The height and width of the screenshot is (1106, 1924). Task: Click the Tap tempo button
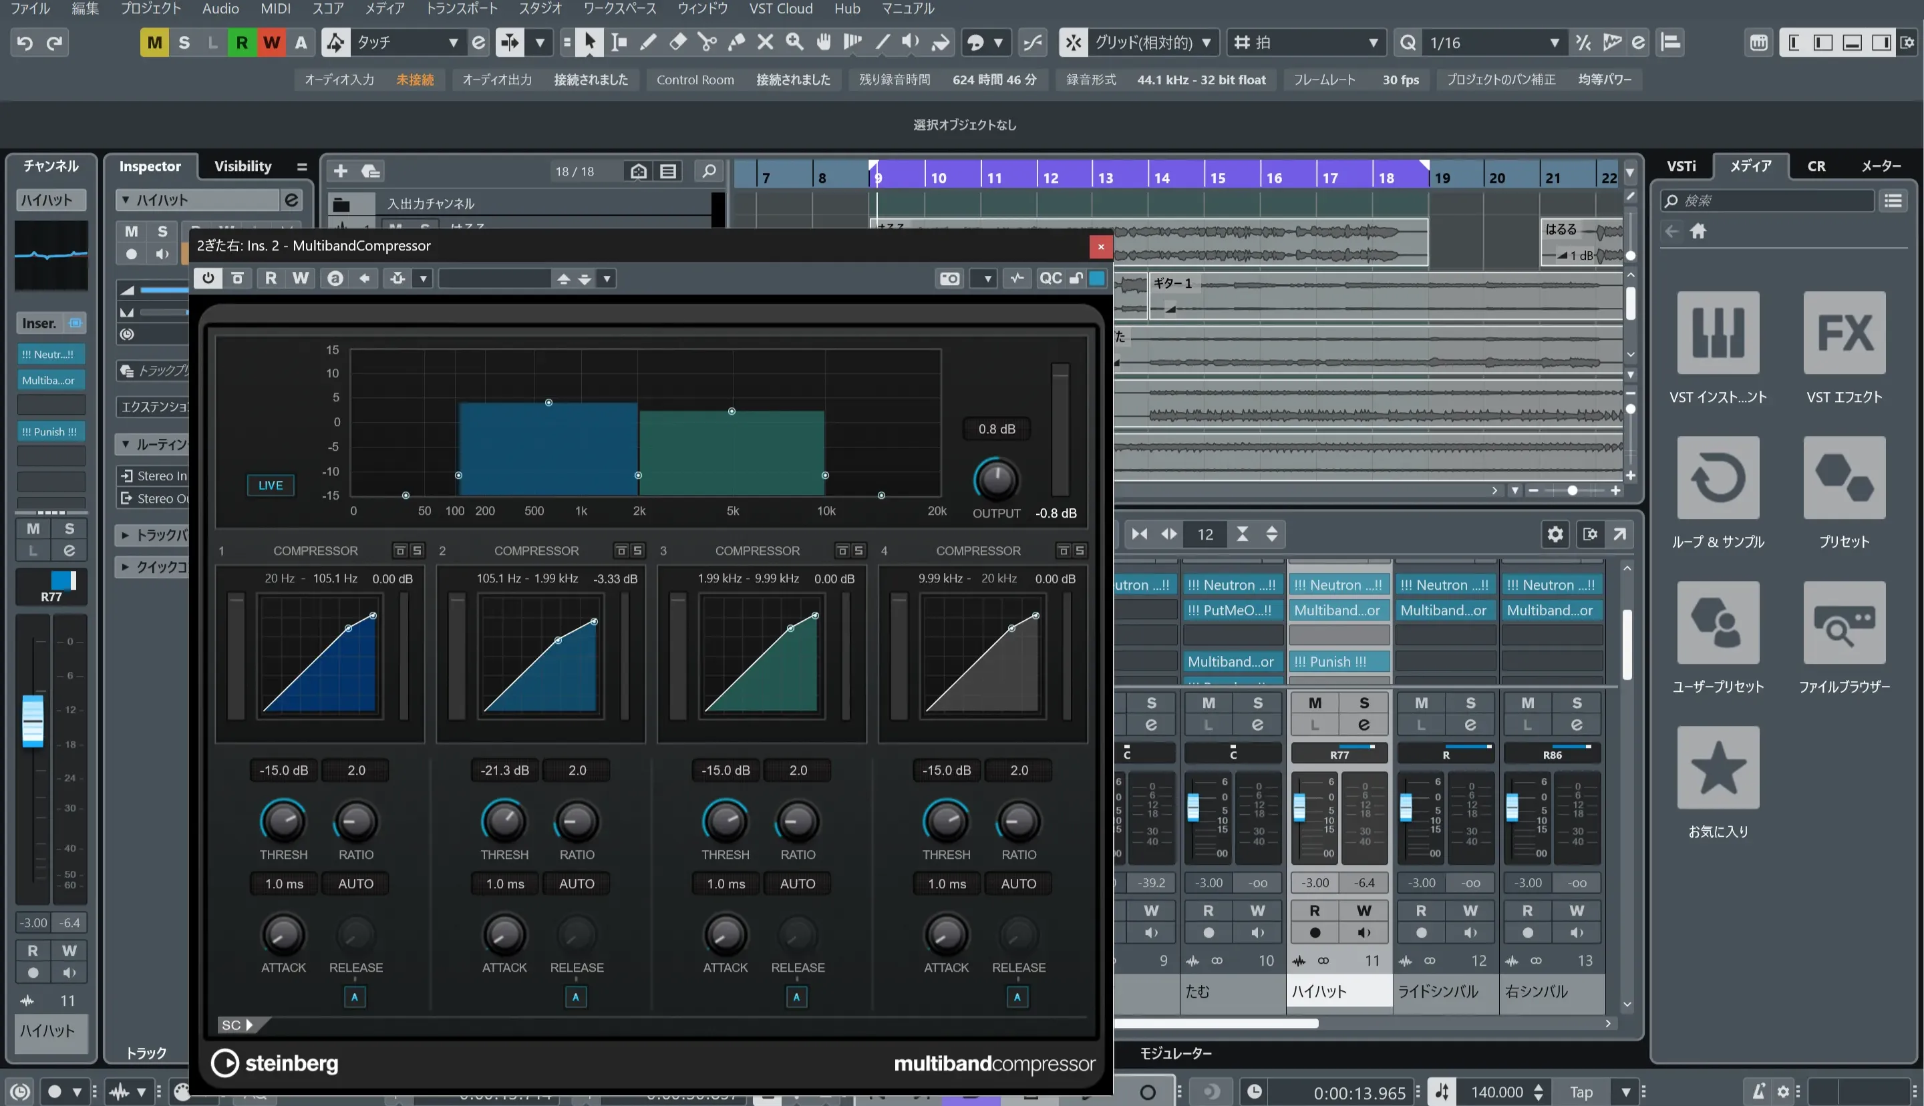[x=1581, y=1093]
